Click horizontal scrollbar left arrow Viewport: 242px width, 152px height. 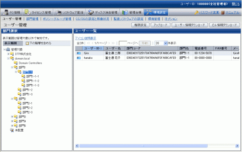(77, 146)
